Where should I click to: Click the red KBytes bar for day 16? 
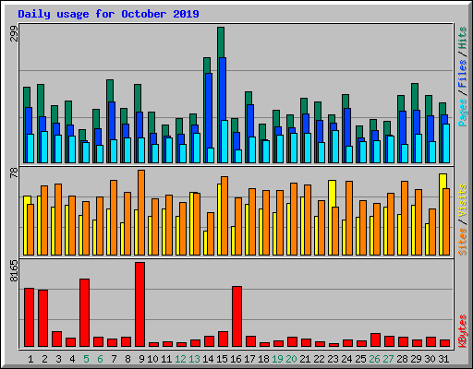pyautogui.click(x=236, y=316)
